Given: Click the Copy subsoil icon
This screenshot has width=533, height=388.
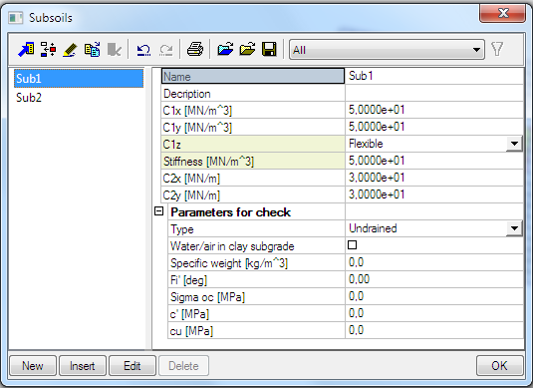Looking at the screenshot, I should pos(92,50).
